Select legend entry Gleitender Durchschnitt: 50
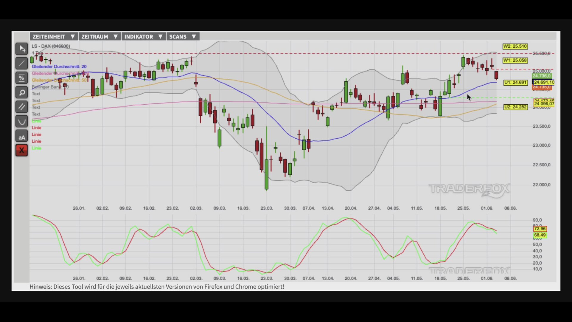Image resolution: width=572 pixels, height=322 pixels. (59, 80)
